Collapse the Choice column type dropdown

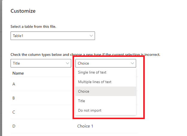[106, 63]
